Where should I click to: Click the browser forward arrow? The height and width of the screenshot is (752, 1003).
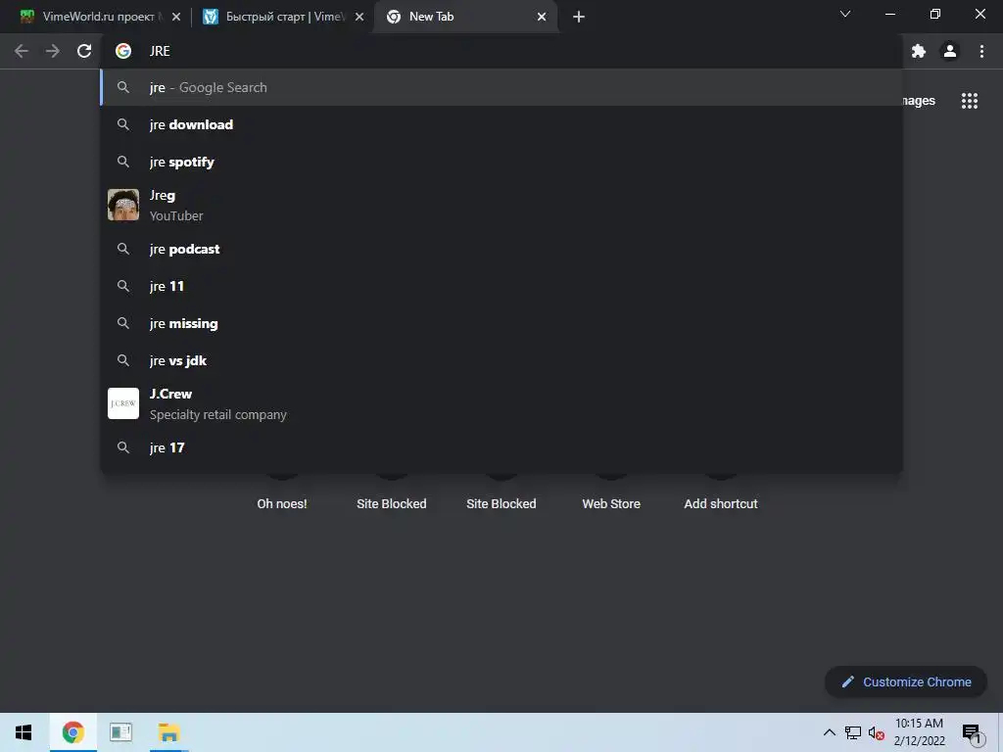coord(53,51)
